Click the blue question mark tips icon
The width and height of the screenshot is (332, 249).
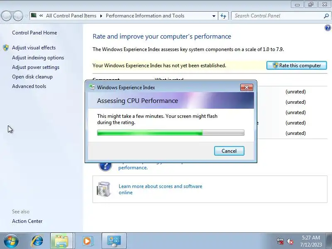click(105, 166)
